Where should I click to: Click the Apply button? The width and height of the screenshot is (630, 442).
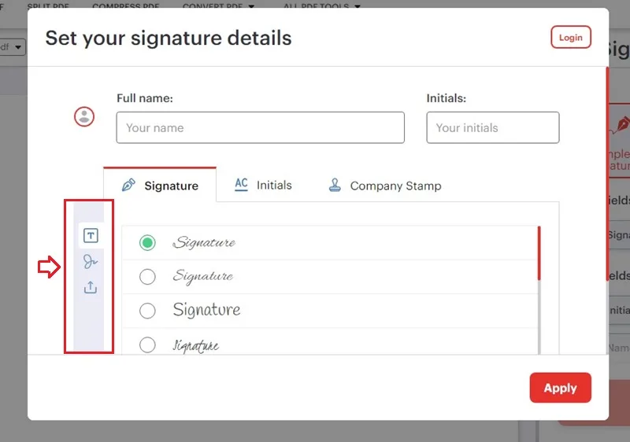point(560,388)
